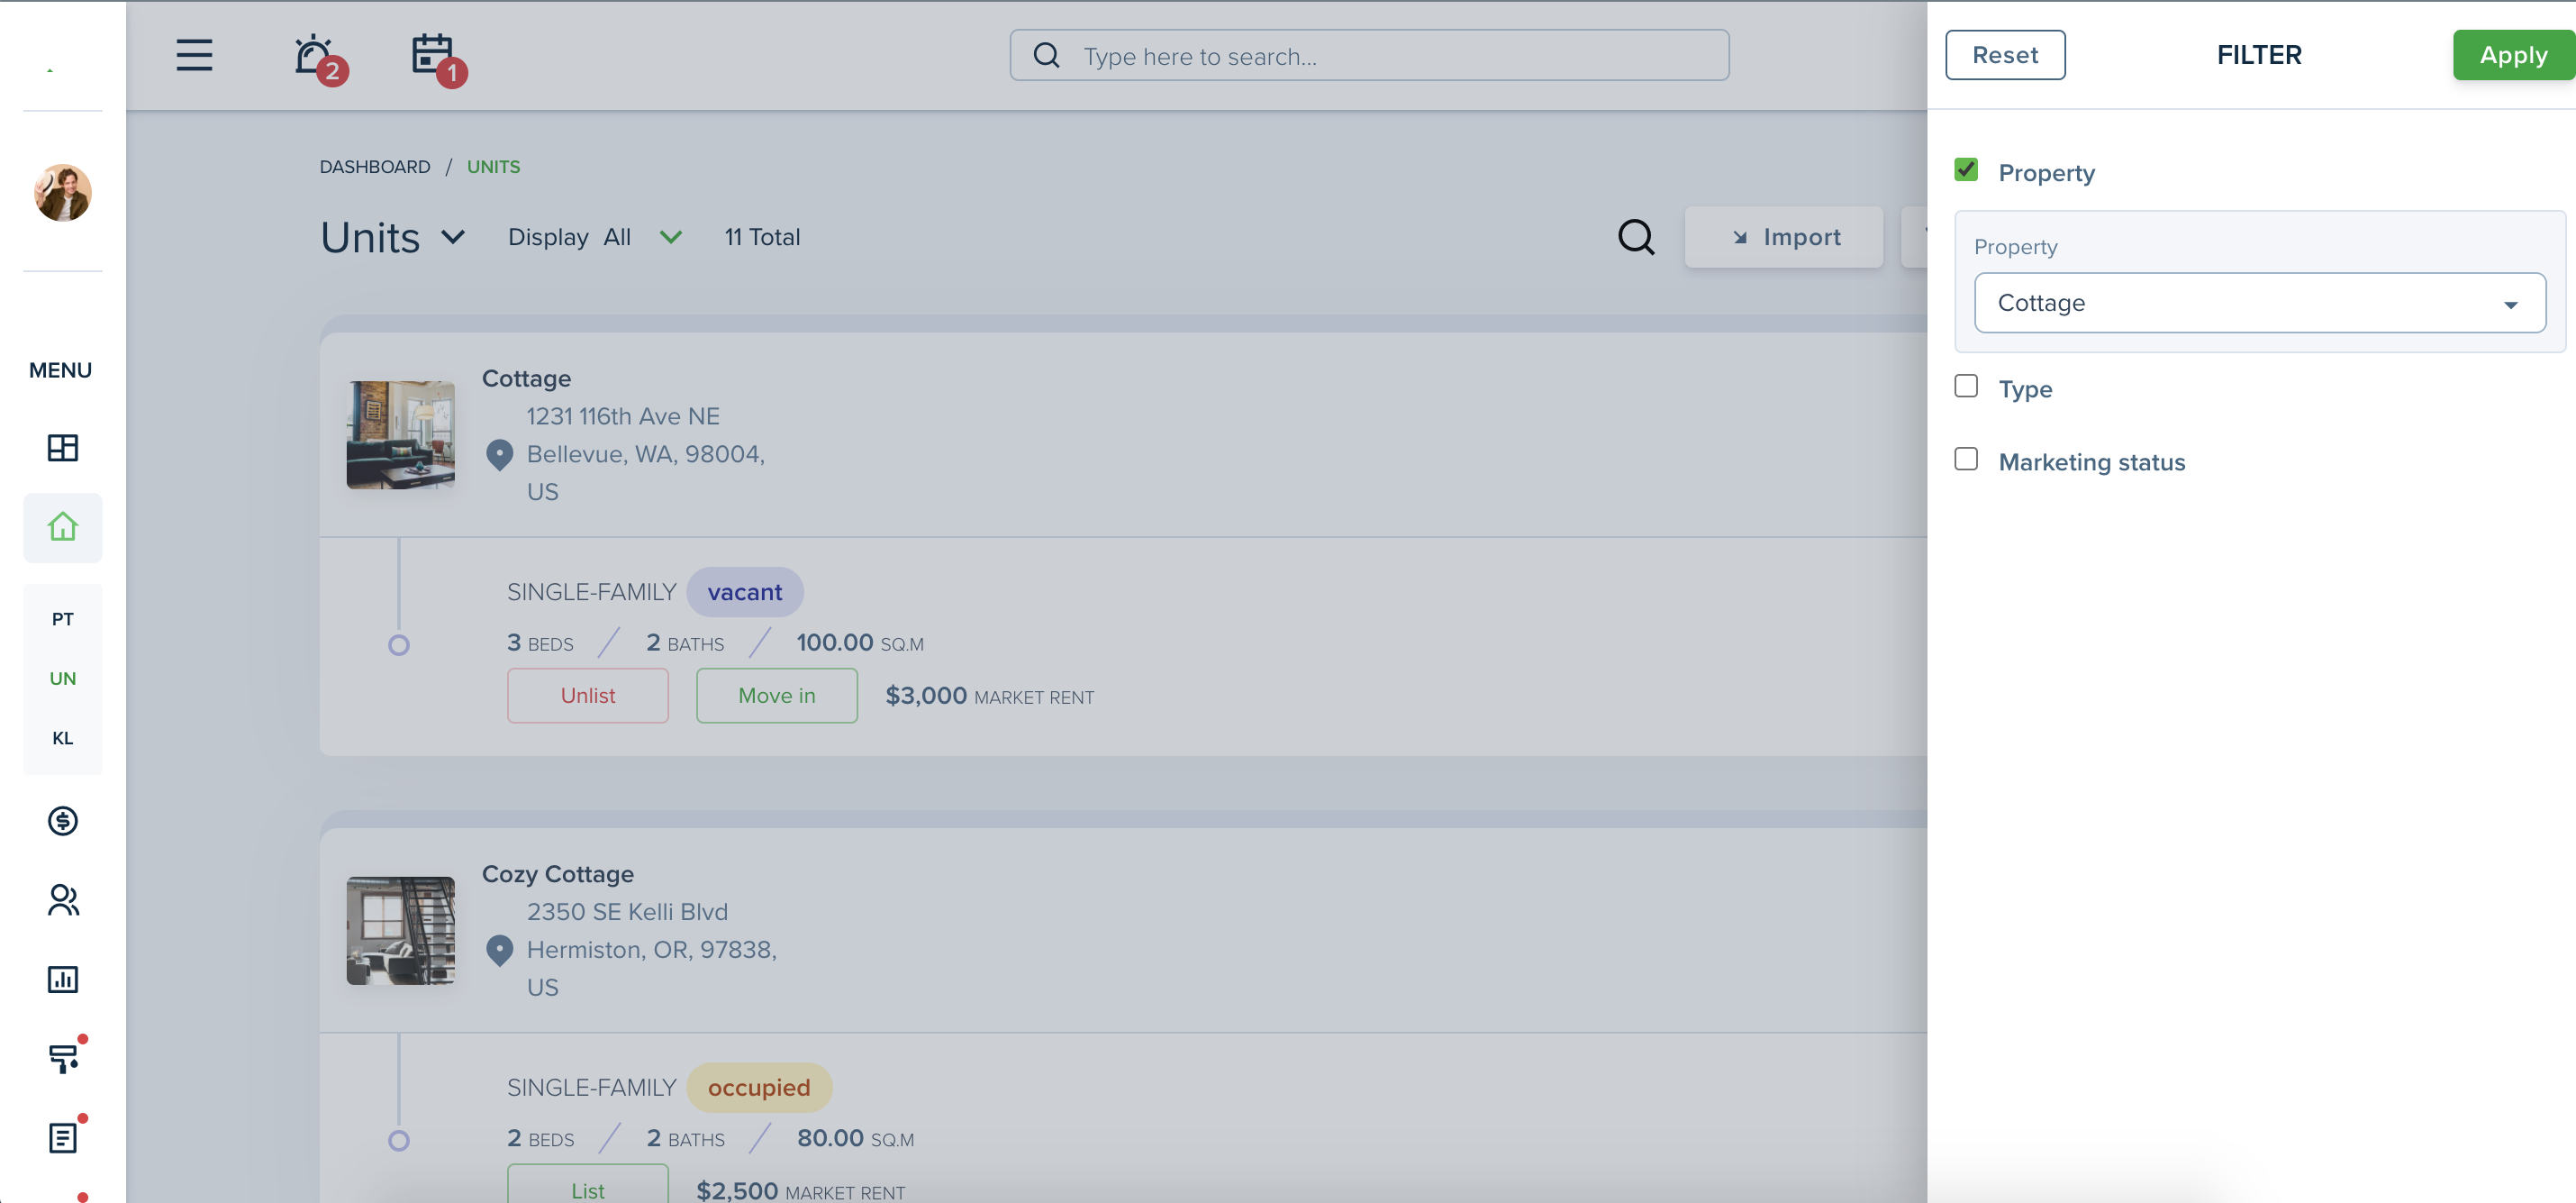Click the user avatar photo
This screenshot has width=2576, height=1203.
pos(62,192)
